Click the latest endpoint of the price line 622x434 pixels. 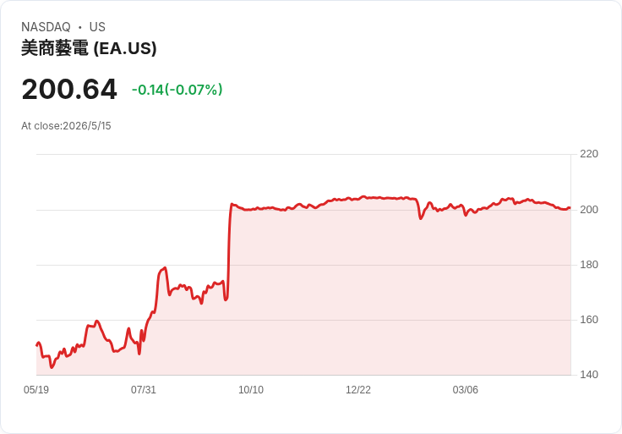pyautogui.click(x=570, y=207)
